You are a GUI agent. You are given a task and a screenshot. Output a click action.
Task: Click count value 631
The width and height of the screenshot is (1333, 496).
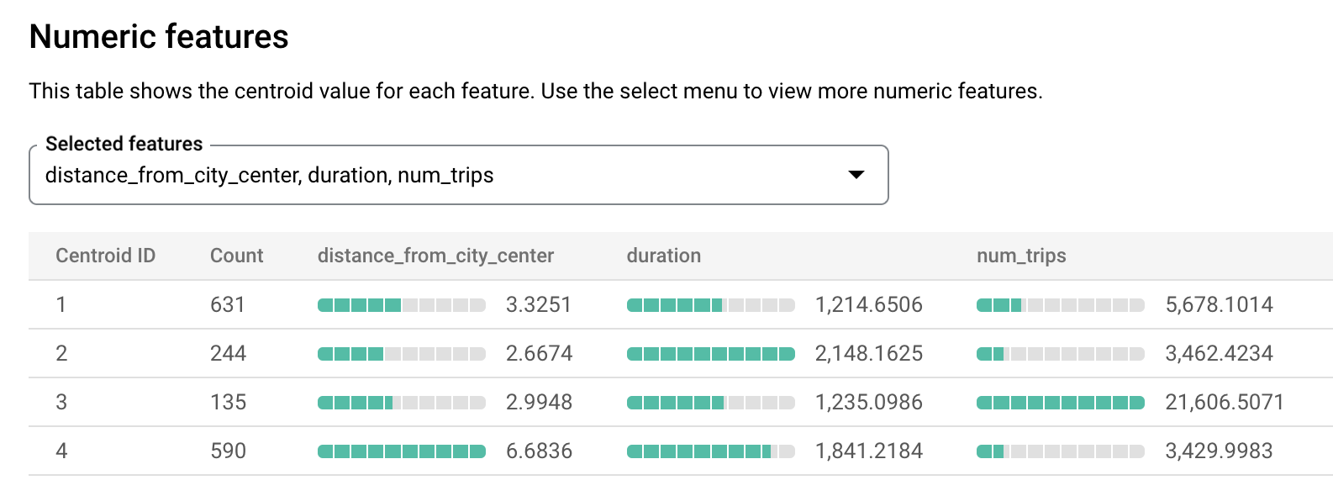tap(227, 304)
